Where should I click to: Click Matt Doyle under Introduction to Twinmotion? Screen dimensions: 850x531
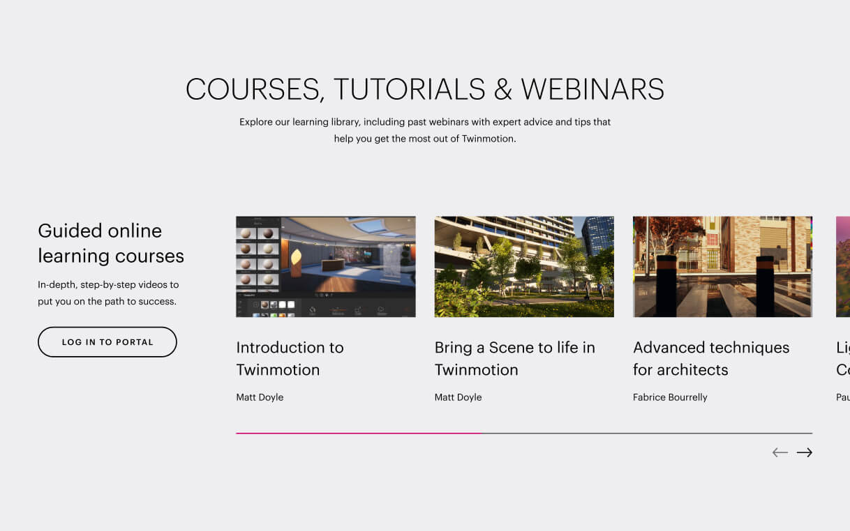coord(260,397)
